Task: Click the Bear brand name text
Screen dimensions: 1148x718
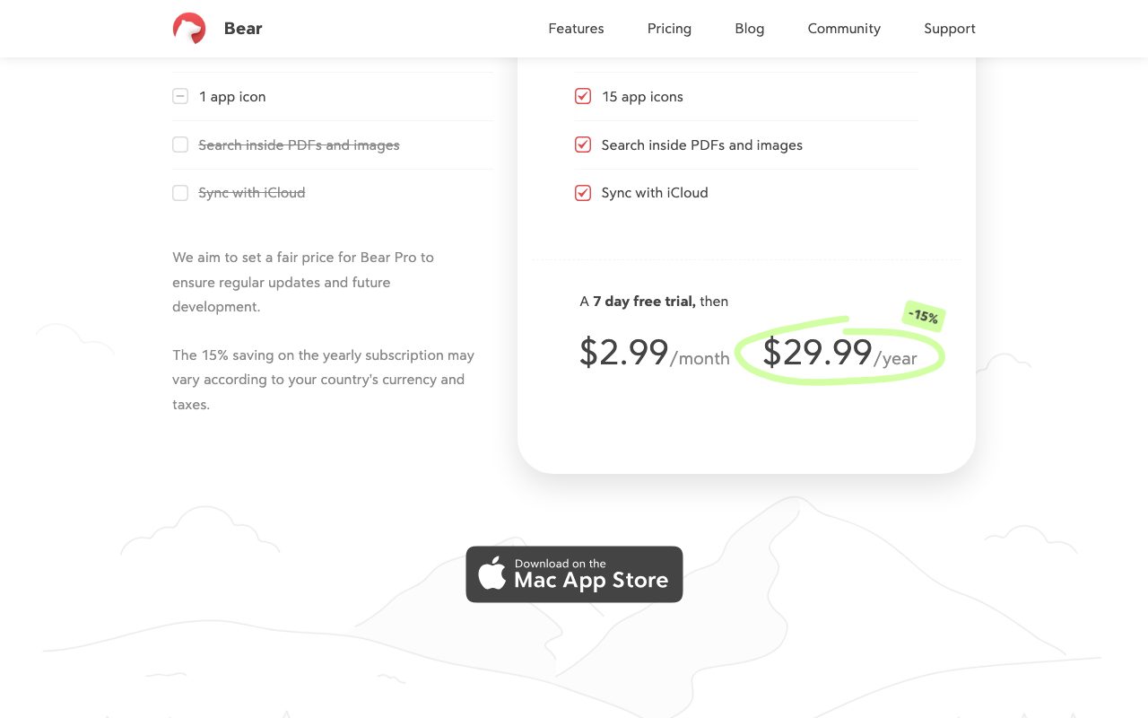Action: point(243,29)
